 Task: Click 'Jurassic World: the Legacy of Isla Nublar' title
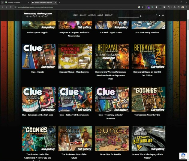pyautogui.click(x=147, y=156)
